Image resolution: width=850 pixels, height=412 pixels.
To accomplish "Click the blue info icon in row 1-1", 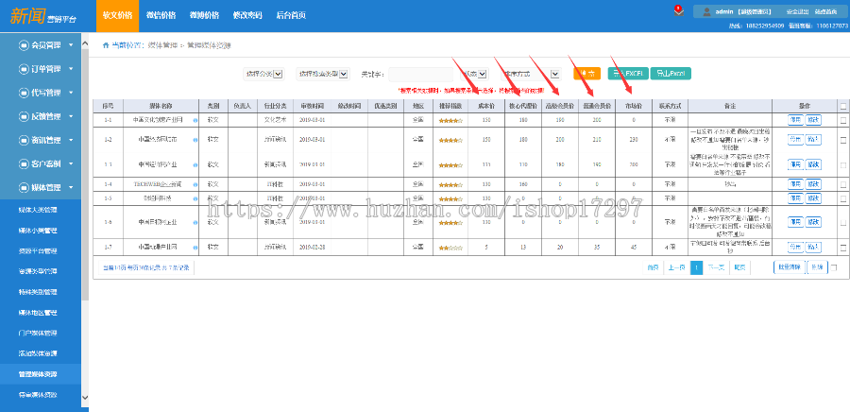I will point(195,120).
